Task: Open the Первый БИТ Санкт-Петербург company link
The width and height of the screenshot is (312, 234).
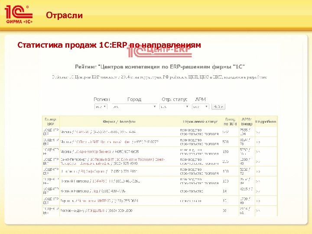Action: point(112,161)
